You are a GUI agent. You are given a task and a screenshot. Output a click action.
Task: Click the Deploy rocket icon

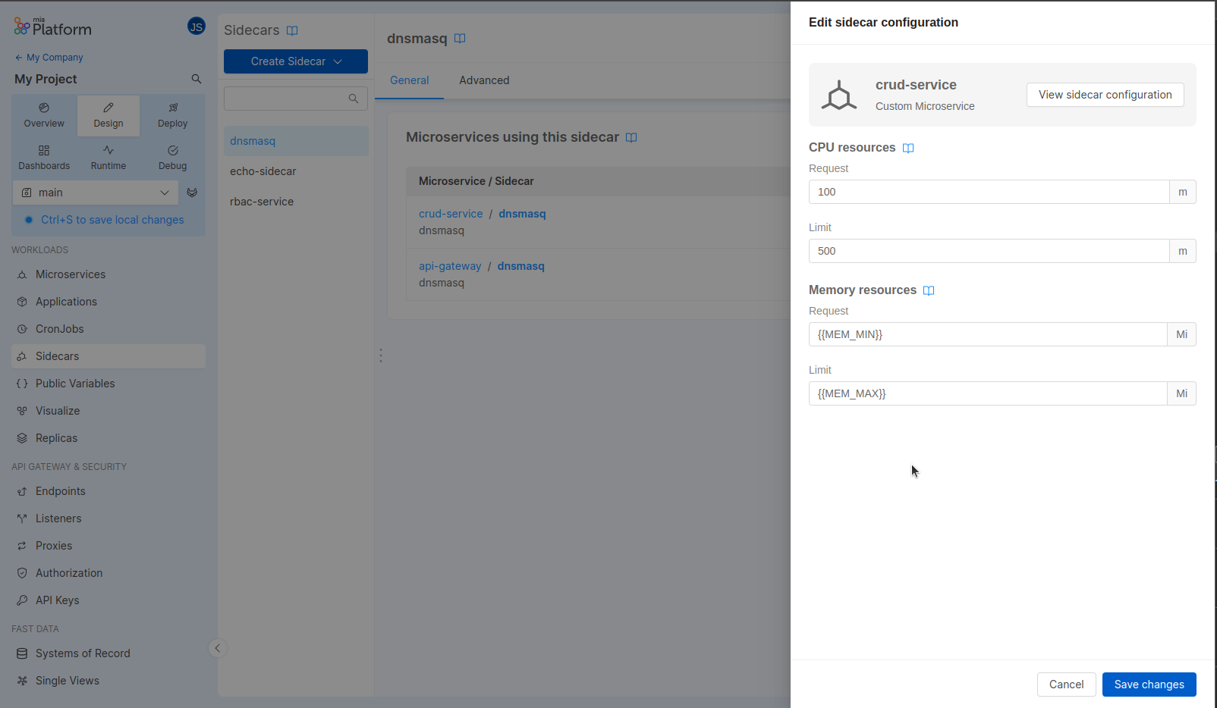(x=173, y=108)
